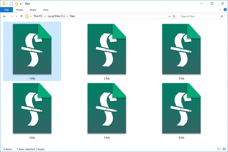
Task: Go up one folder level with up arrow
Action: (21, 16)
